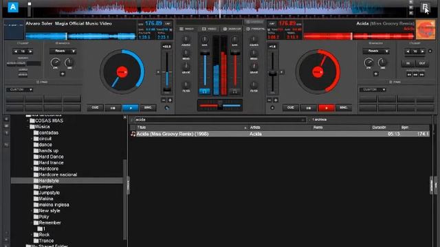This screenshot has height=247, width=440.
Task: Sort by the Bpm column header
Action: coord(405,128)
